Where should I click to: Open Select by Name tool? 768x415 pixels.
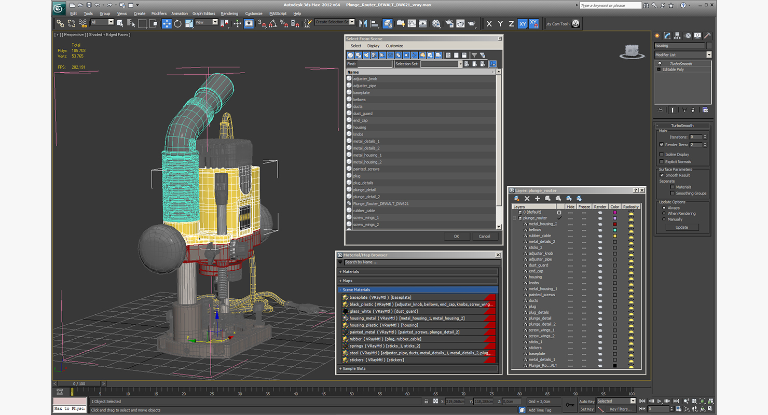tap(130, 23)
